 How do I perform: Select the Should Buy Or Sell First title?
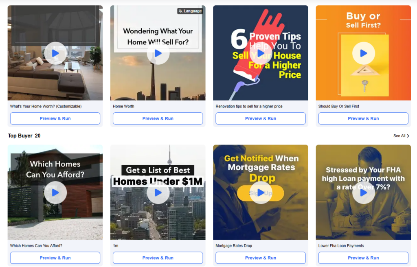338,106
